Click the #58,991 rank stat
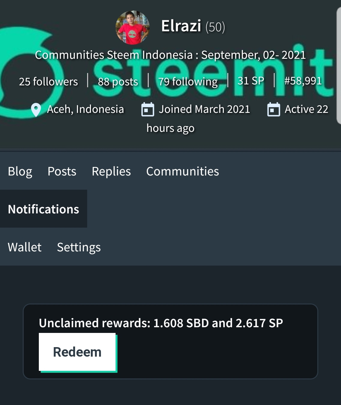The height and width of the screenshot is (405, 341). [303, 81]
